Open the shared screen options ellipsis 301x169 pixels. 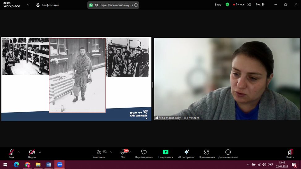tap(136, 5)
